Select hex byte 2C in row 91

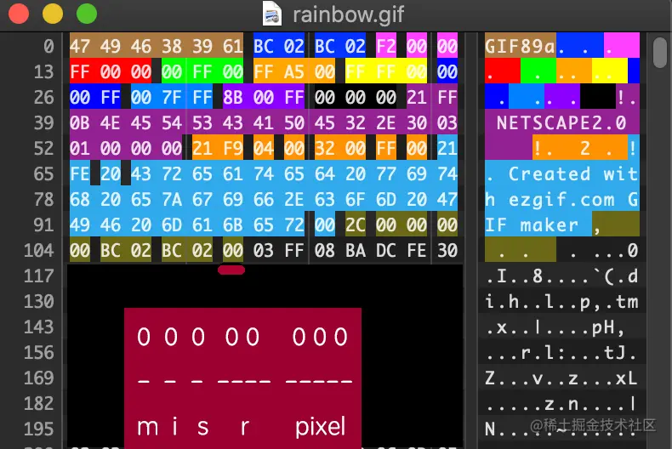click(356, 225)
